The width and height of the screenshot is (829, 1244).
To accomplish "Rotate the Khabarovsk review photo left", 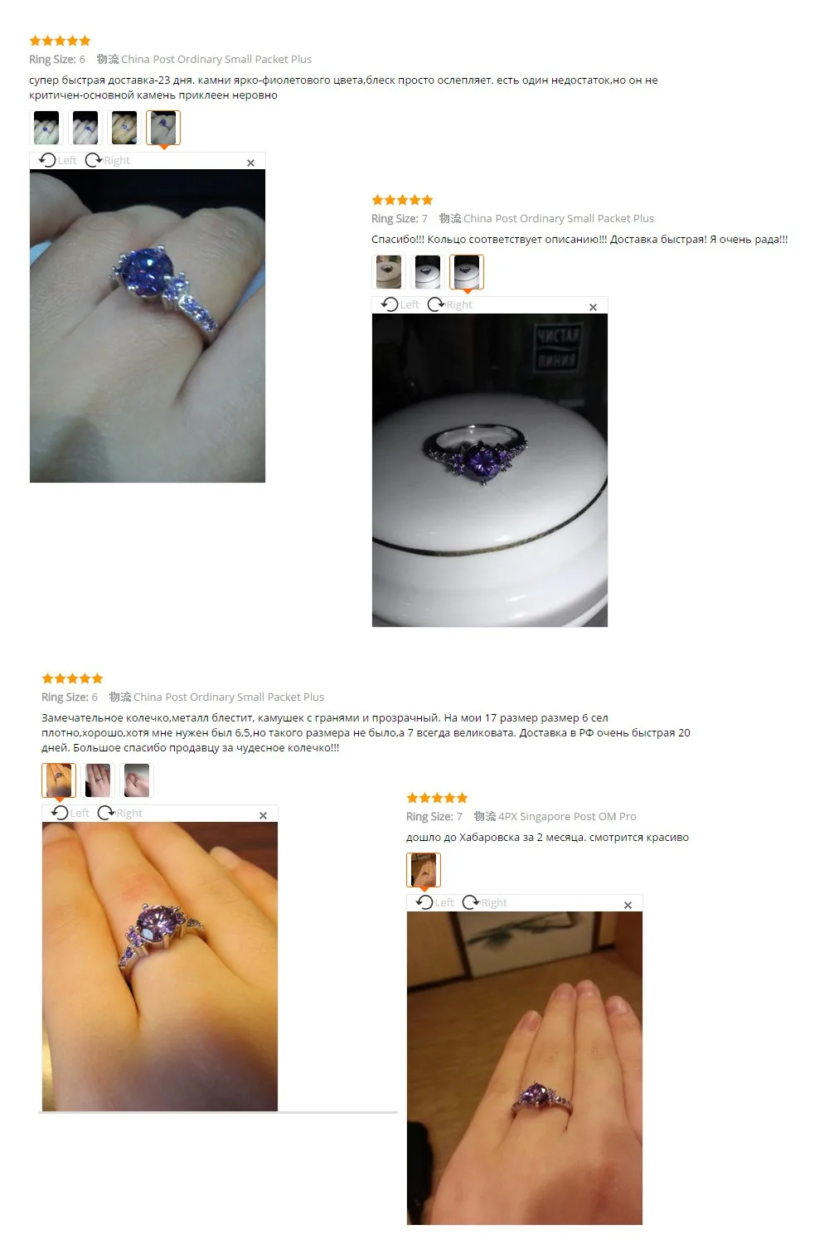I will tap(434, 902).
